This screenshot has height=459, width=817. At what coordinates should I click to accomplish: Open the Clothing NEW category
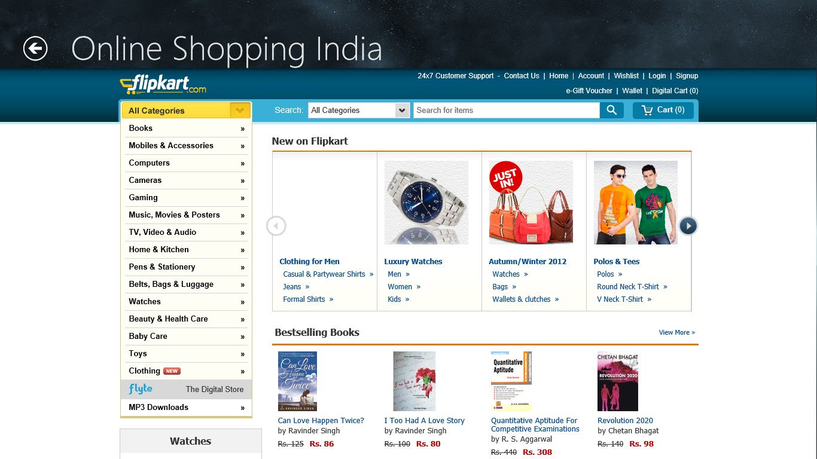pos(186,371)
